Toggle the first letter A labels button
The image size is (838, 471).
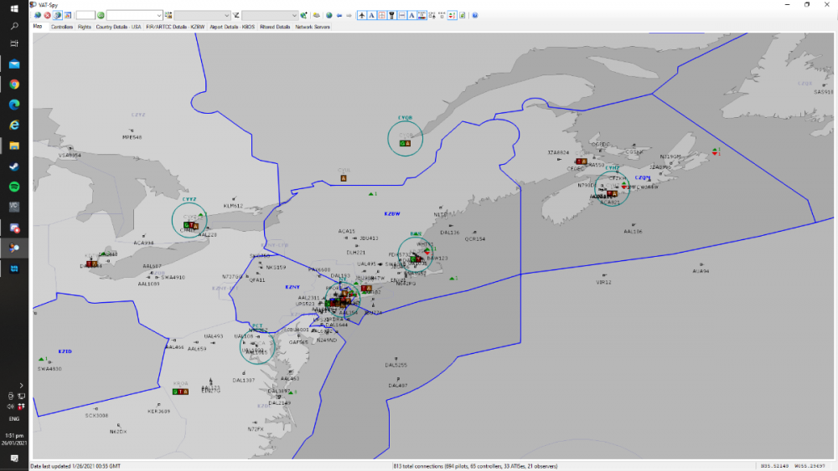pyautogui.click(x=372, y=15)
